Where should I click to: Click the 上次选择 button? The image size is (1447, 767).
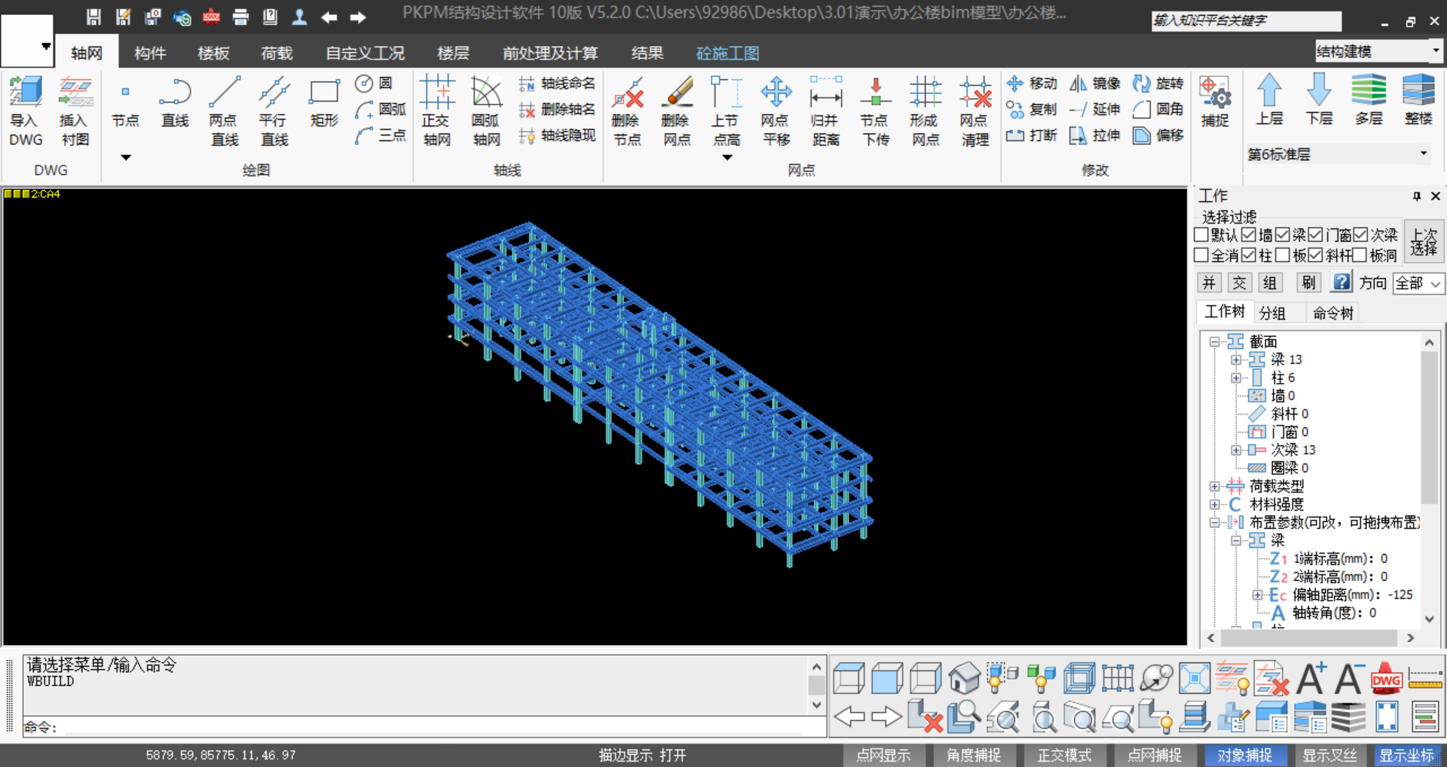[x=1424, y=242]
